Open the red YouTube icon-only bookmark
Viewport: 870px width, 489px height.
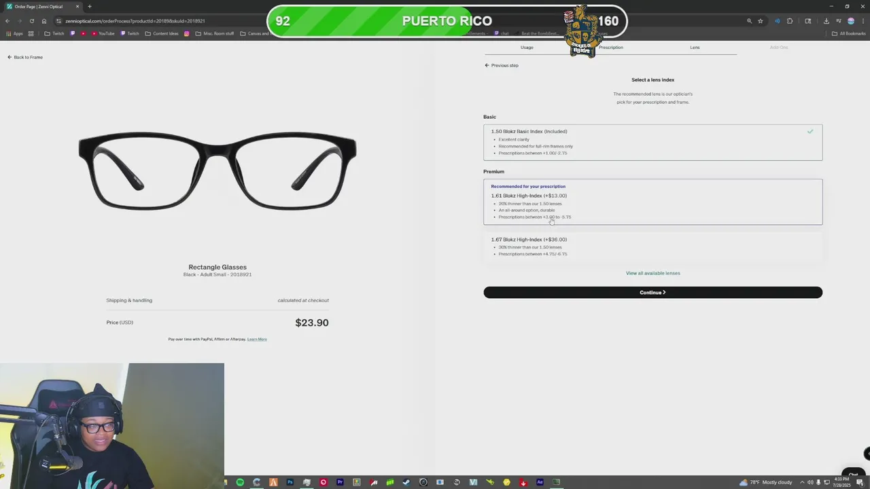(x=84, y=33)
